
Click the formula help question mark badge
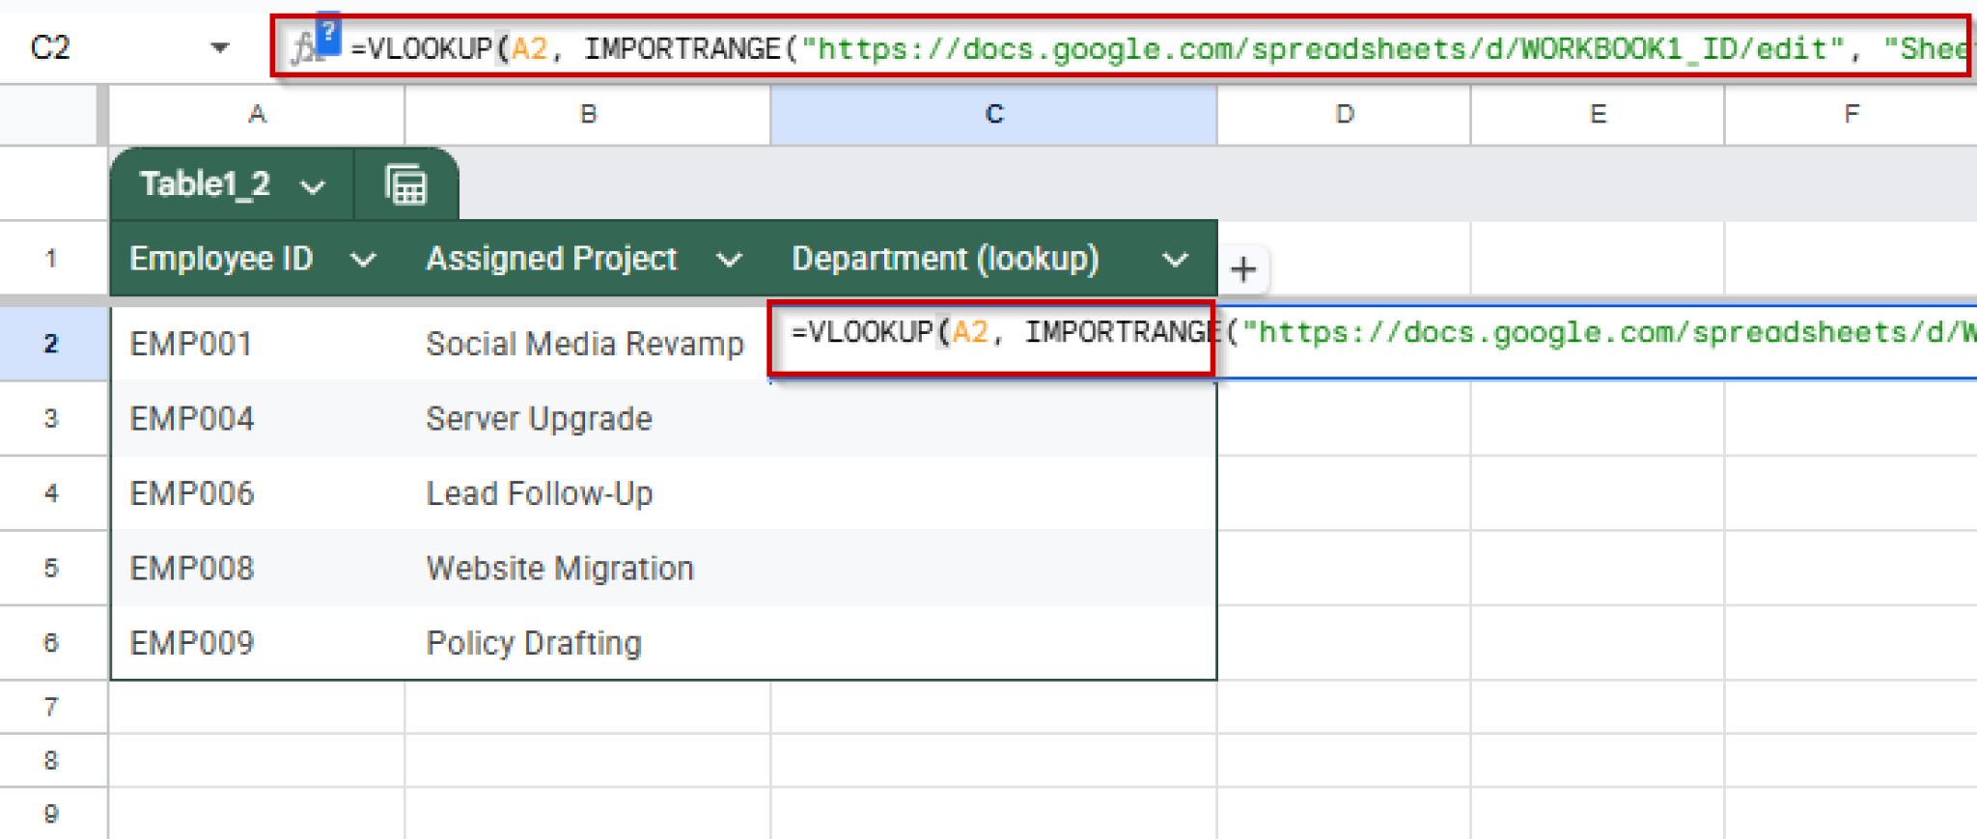[x=328, y=35]
